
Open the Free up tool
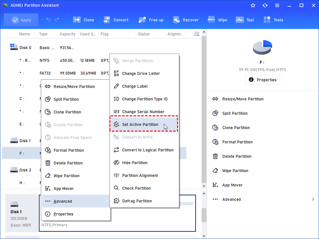click(151, 20)
